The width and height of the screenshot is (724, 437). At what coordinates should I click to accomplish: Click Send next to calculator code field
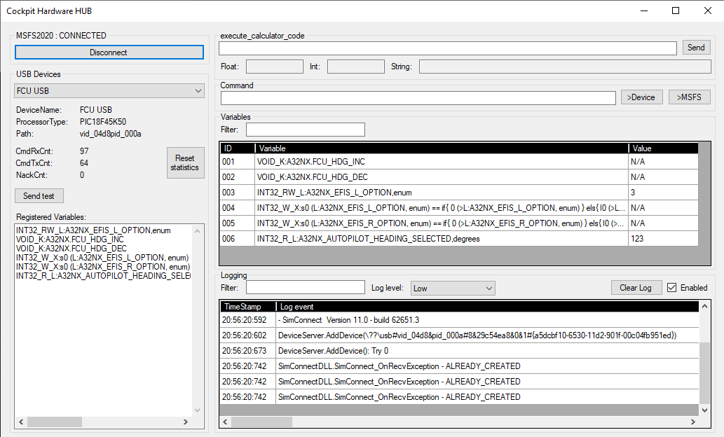(x=696, y=48)
